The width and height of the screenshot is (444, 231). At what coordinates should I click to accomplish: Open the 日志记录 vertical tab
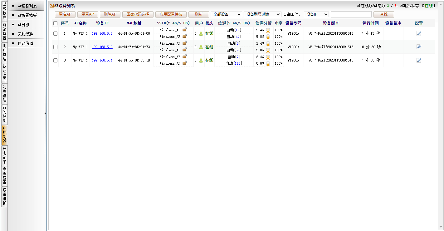point(4,155)
